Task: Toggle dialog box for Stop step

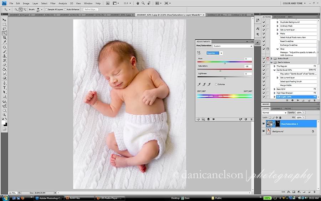Action: 267,49
